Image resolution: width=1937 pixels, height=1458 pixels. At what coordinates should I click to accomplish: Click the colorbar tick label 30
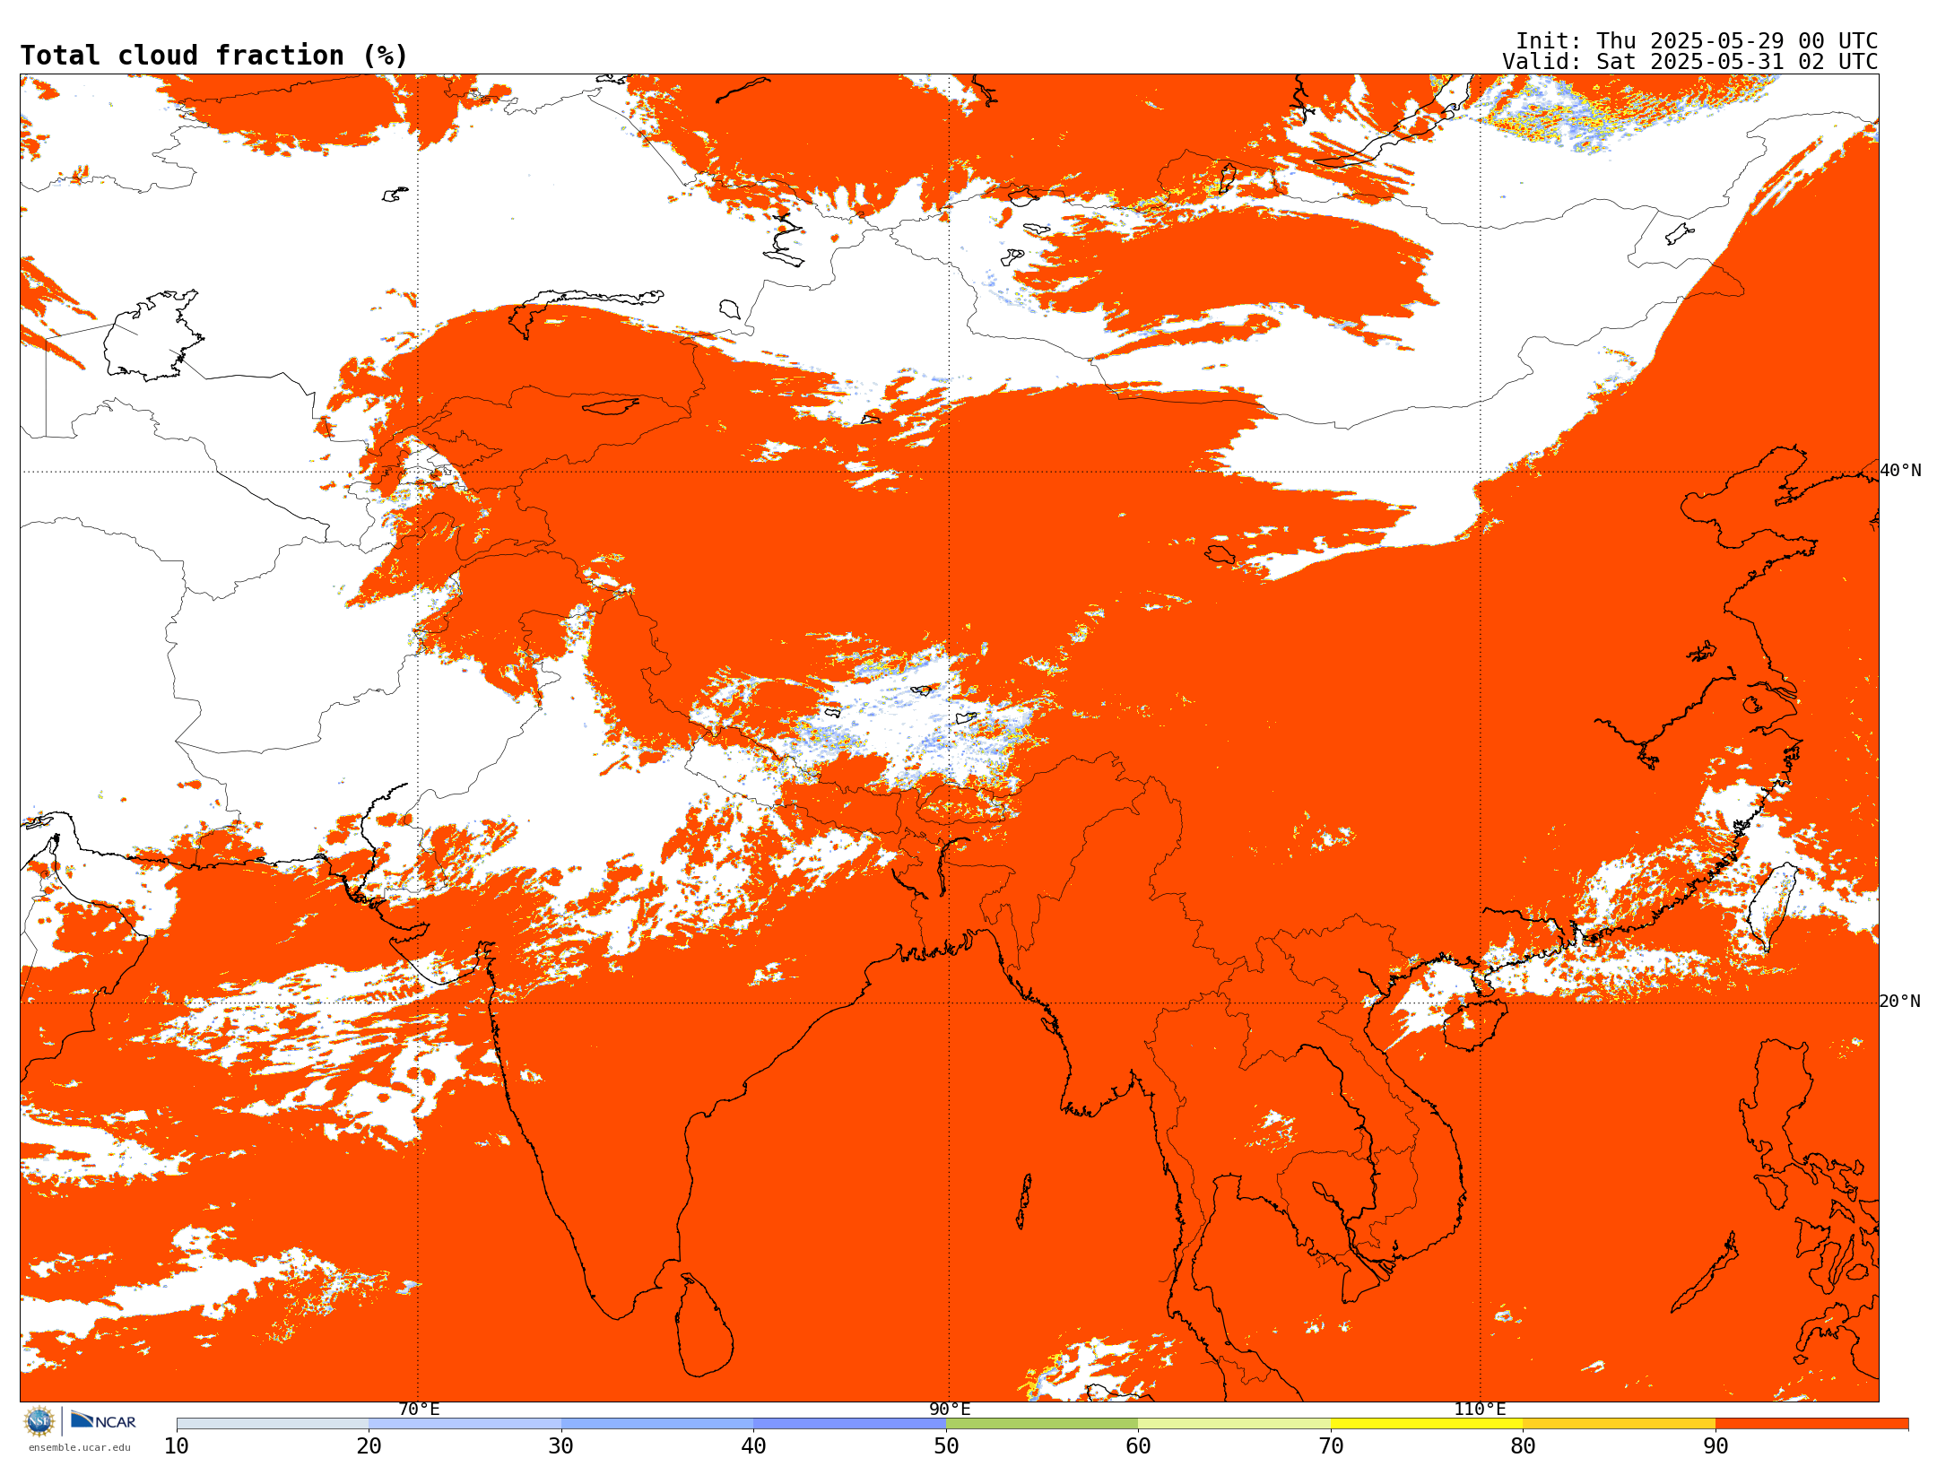[x=561, y=1446]
